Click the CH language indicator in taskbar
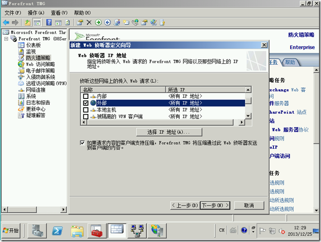The image size is (321, 242). (x=222, y=230)
